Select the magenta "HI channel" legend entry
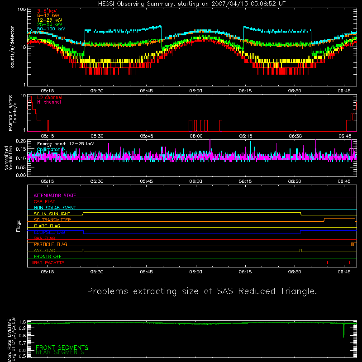This screenshot has height=362, width=362. click(49, 102)
